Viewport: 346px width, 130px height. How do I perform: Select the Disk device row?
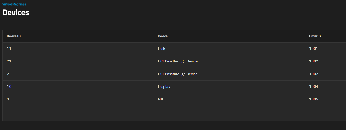coord(174,49)
